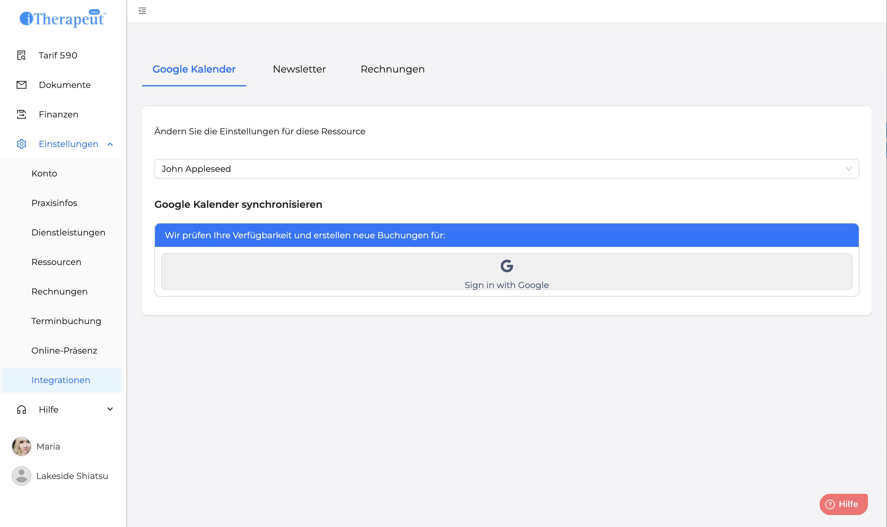Collapse the Einstellungen submenu chevron
This screenshot has height=527, width=887.
(x=110, y=144)
